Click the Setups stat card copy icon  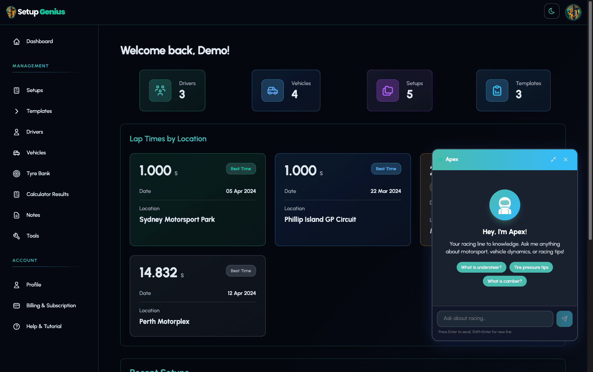pos(388,90)
